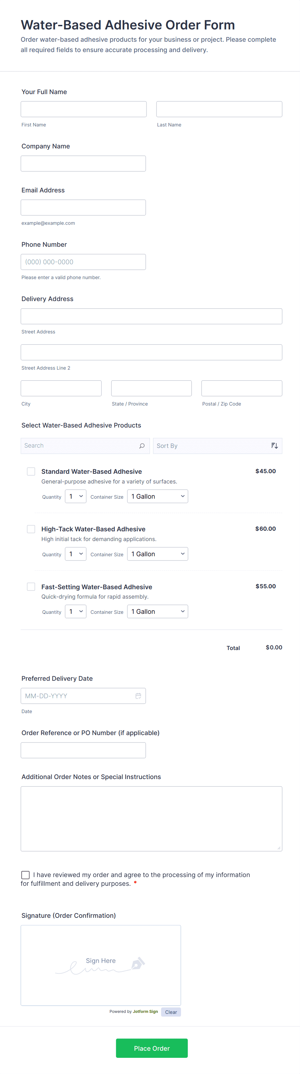300x1074 pixels.
Task: Open the Jotform Sign link
Action: [x=145, y=1012]
